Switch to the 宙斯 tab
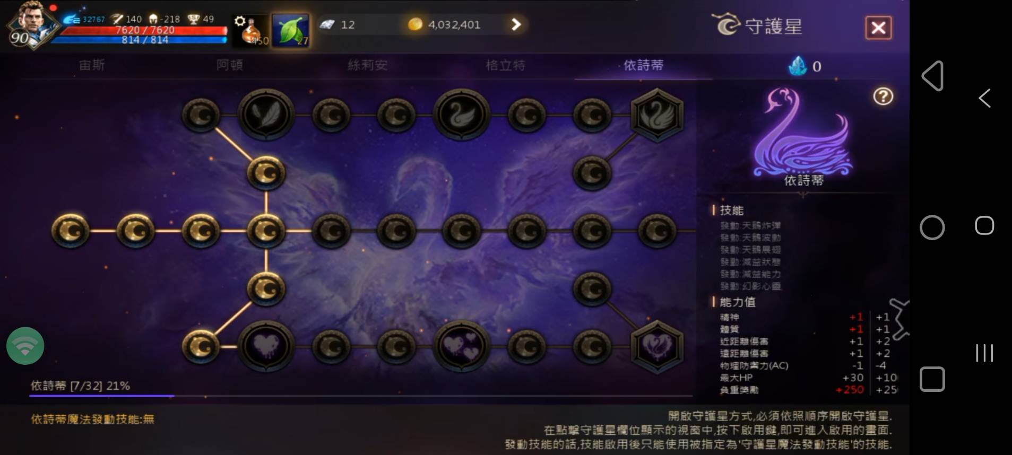The height and width of the screenshot is (455, 1012). tap(92, 65)
